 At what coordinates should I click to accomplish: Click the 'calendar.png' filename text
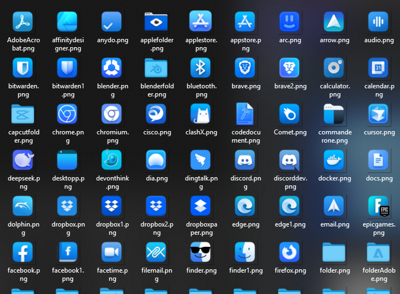(379, 91)
